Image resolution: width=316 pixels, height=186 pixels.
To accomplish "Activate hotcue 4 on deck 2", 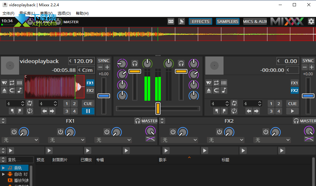I will pos(279,111).
